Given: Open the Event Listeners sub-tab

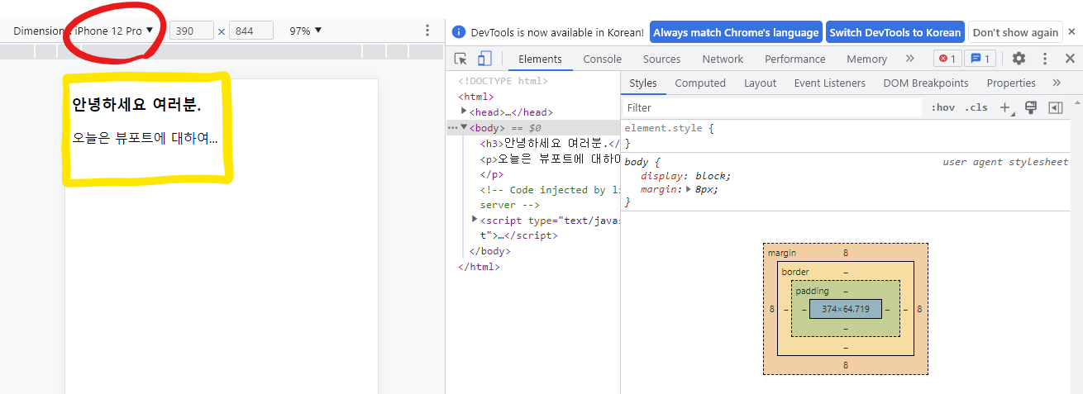Looking at the screenshot, I should point(829,83).
